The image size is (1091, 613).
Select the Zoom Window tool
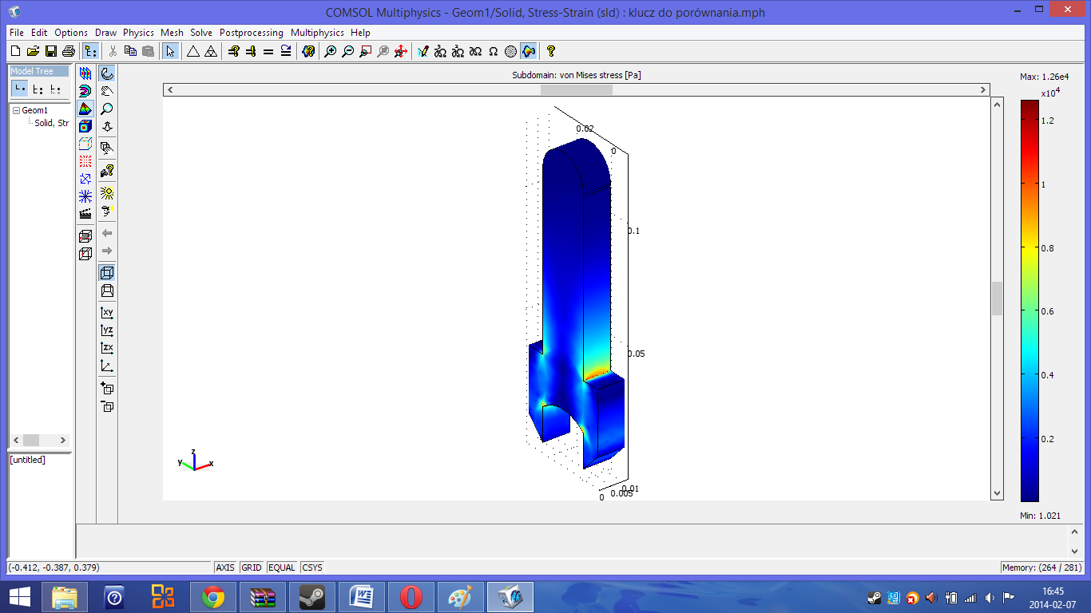point(366,51)
